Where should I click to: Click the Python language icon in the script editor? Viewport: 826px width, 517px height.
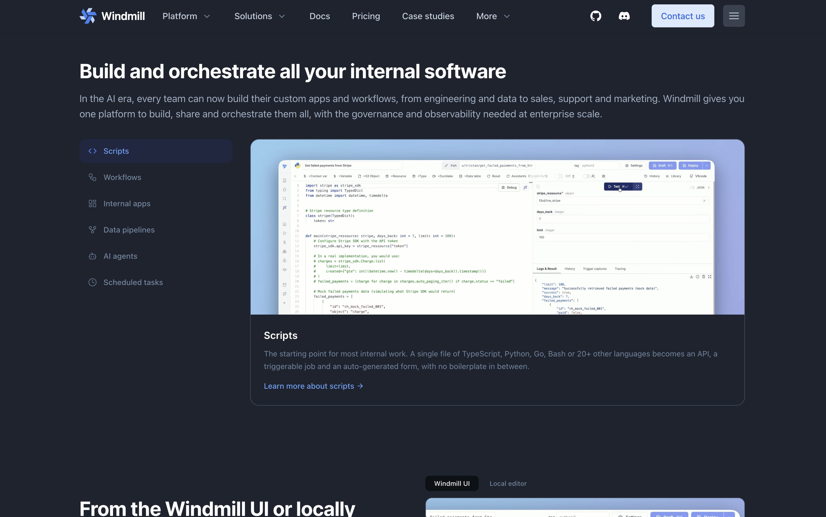(x=298, y=165)
